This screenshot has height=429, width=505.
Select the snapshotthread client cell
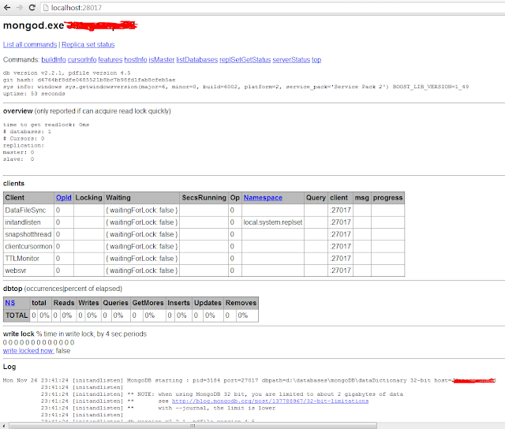(x=28, y=234)
